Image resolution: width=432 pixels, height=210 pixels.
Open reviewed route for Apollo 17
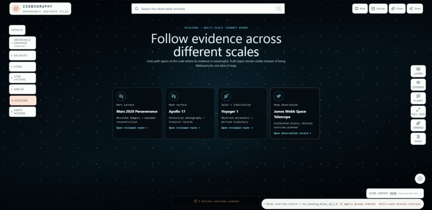[x=184, y=127]
